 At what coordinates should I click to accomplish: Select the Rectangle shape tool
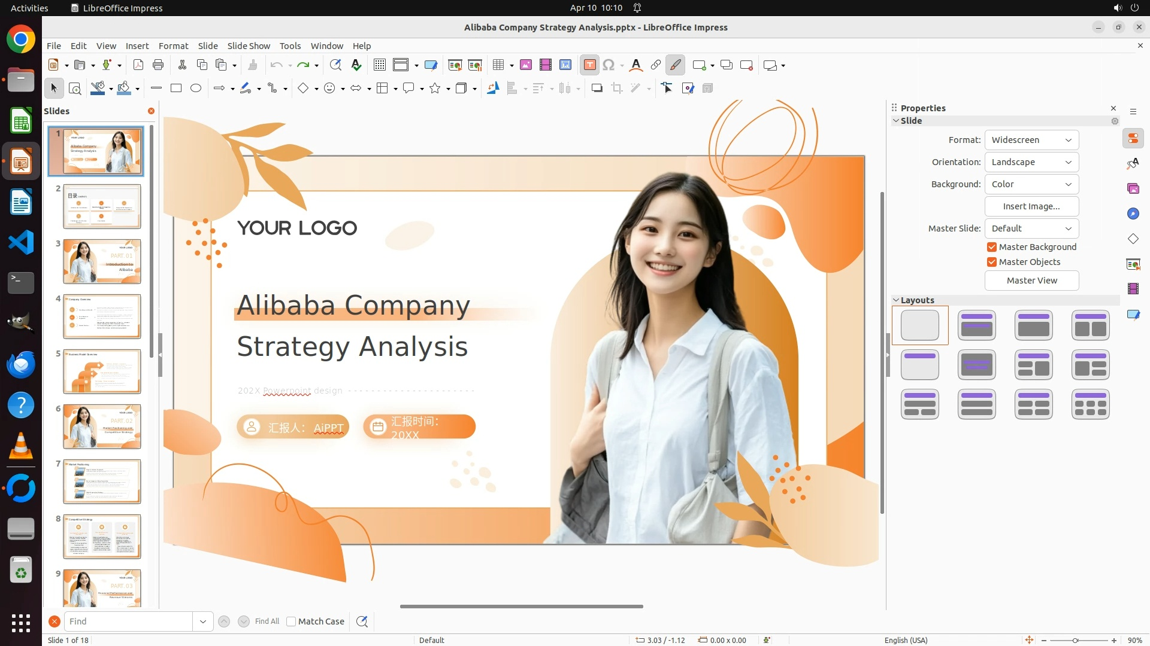(x=176, y=89)
